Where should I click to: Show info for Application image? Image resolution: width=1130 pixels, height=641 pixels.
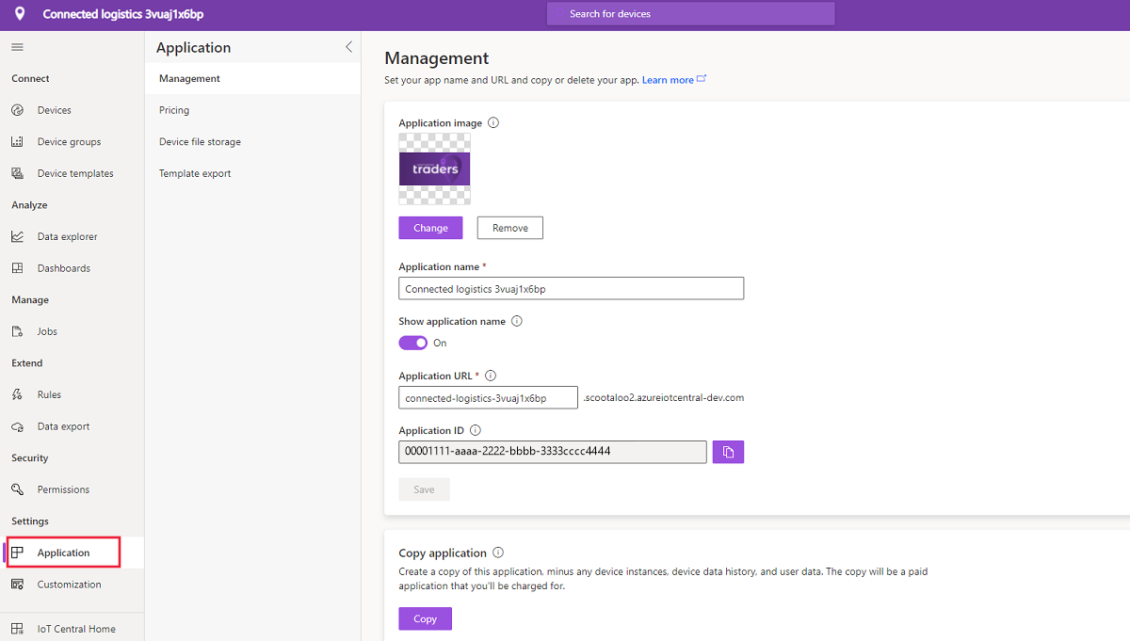tap(493, 123)
